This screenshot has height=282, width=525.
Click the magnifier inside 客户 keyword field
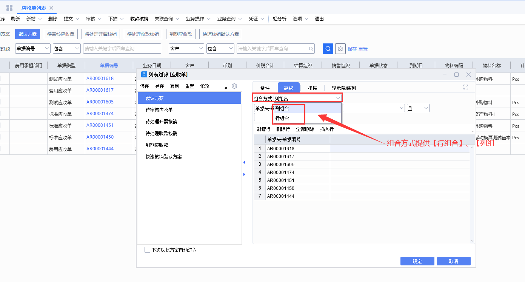tap(311, 49)
